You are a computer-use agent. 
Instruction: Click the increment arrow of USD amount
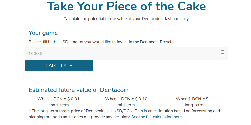pyautogui.click(x=223, y=52)
